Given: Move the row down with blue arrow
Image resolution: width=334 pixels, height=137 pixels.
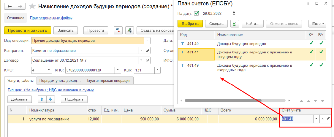Looking at the screenshot, I should click(x=50, y=99).
